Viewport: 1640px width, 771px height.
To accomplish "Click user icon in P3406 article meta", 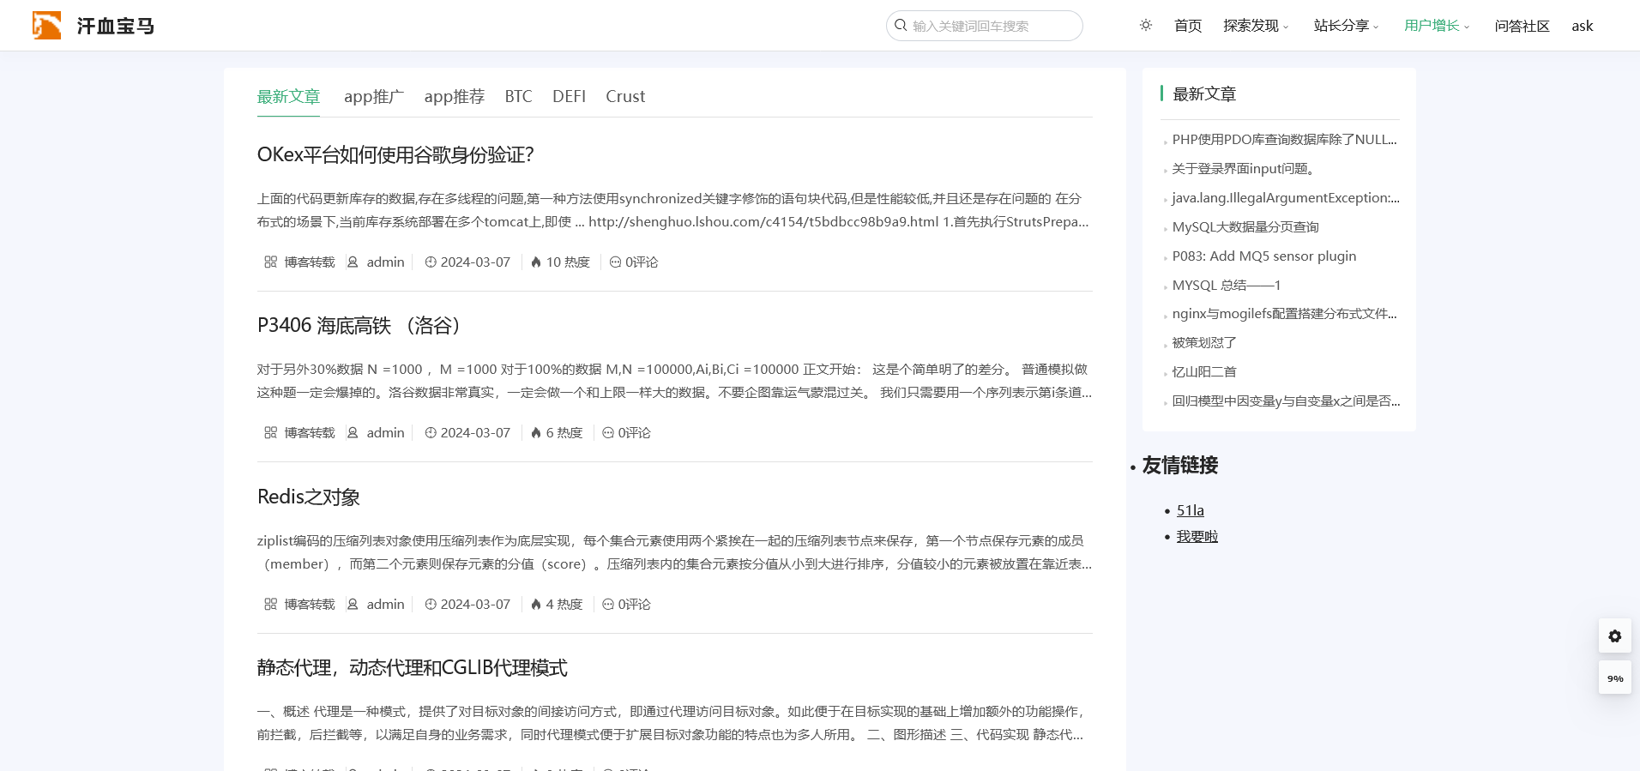I will (353, 433).
